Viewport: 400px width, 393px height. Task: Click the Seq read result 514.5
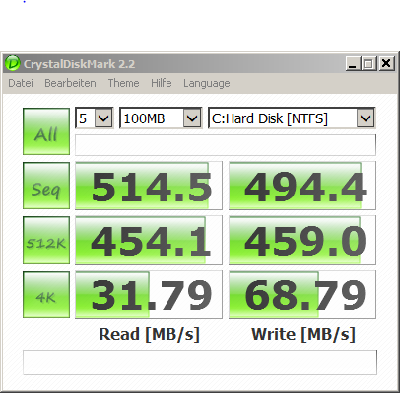click(x=149, y=186)
